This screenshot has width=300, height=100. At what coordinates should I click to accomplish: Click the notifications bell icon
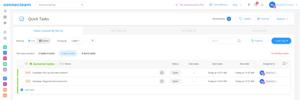click(262, 5)
